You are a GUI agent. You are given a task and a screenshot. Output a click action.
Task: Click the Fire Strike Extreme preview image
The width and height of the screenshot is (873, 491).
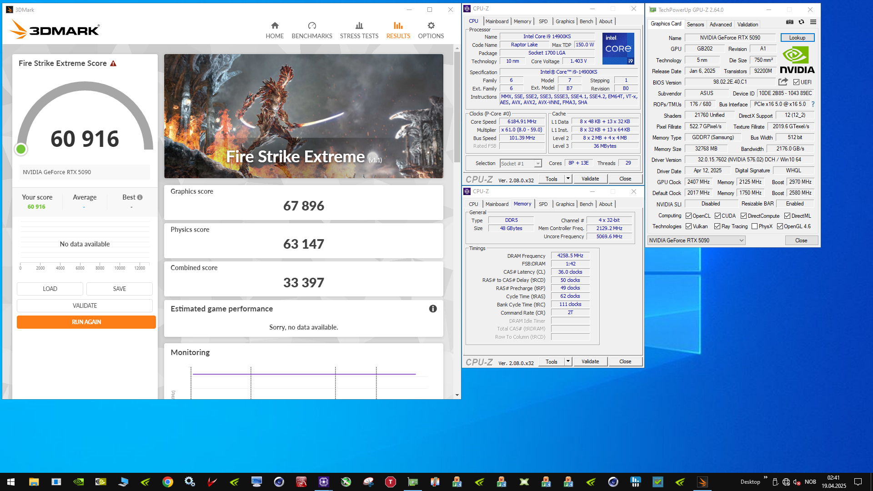[x=304, y=116]
